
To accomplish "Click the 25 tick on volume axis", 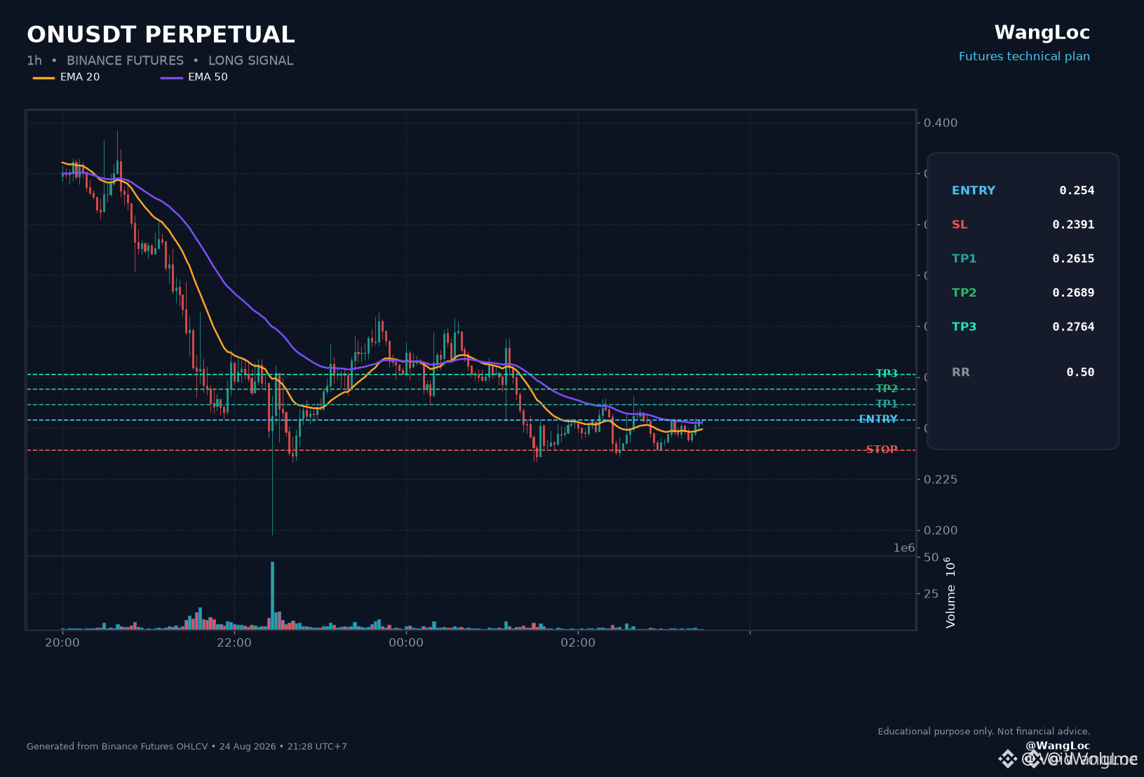I will [x=931, y=593].
